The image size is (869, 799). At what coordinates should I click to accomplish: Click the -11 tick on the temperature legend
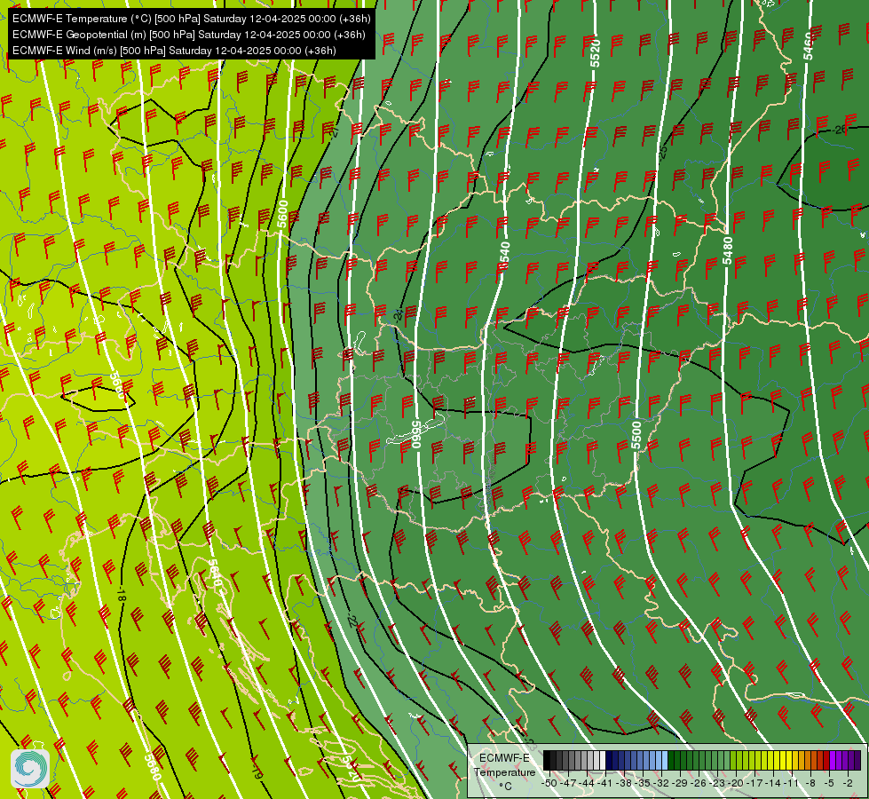[x=792, y=783]
